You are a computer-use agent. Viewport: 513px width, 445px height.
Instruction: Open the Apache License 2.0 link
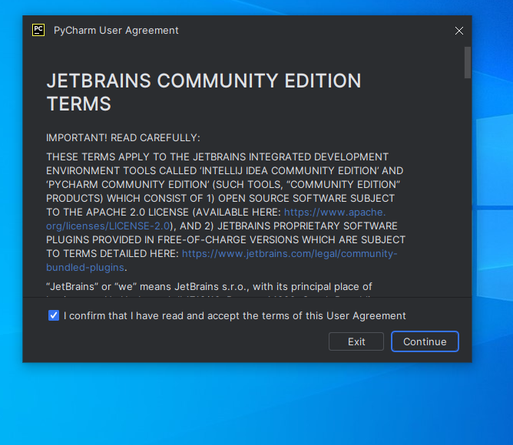pos(335,212)
